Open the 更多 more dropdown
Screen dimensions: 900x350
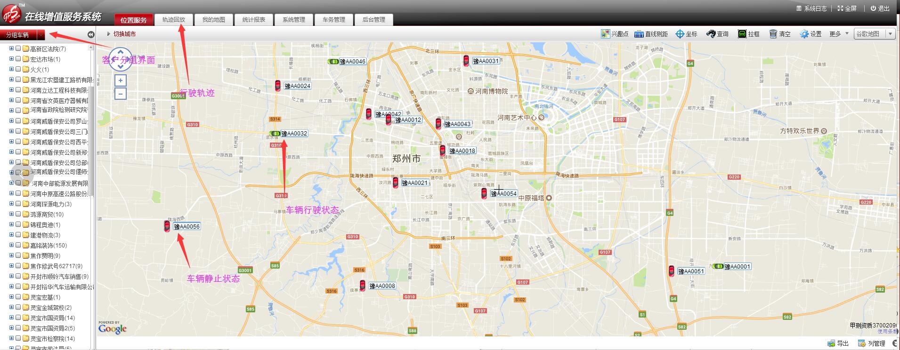pos(838,34)
